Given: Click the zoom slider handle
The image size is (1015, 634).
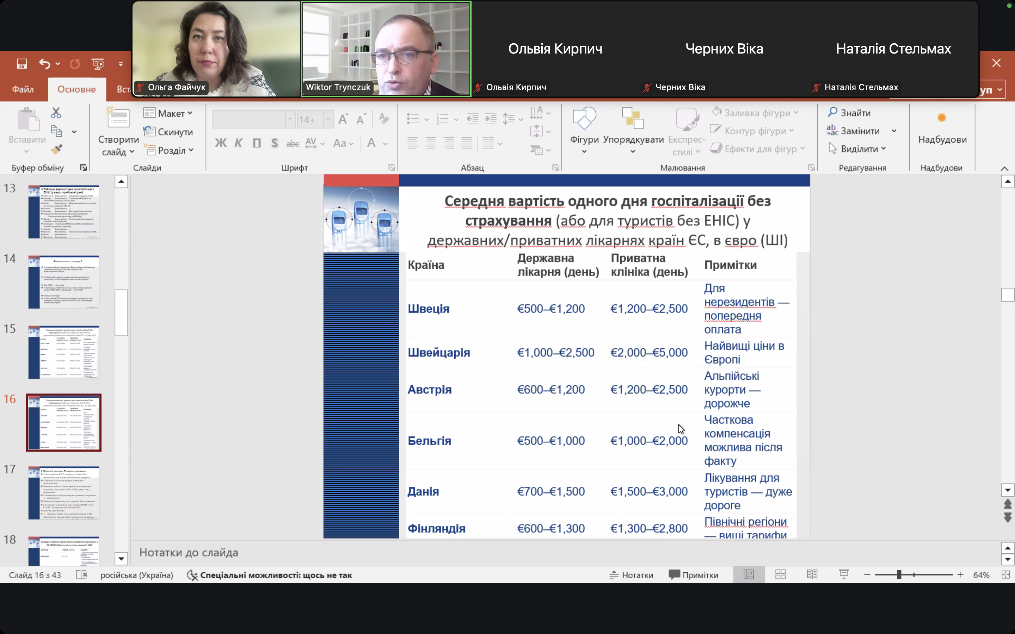Looking at the screenshot, I should (x=899, y=575).
